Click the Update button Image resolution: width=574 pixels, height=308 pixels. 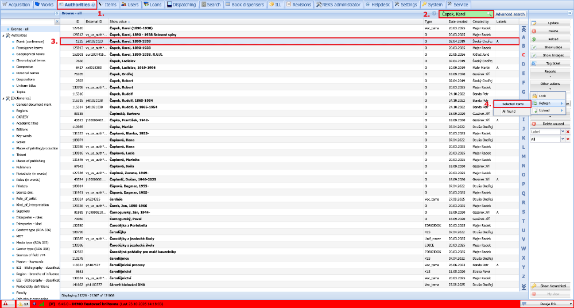(550, 23)
